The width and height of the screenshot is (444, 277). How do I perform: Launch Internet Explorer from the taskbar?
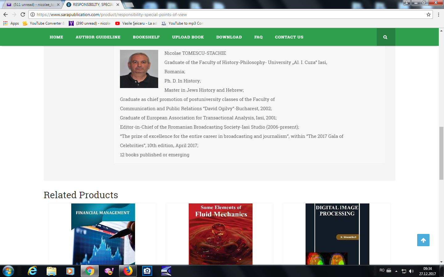pos(32,271)
